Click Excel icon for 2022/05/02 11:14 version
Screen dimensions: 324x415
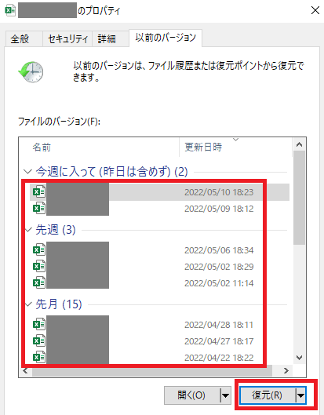point(39,282)
